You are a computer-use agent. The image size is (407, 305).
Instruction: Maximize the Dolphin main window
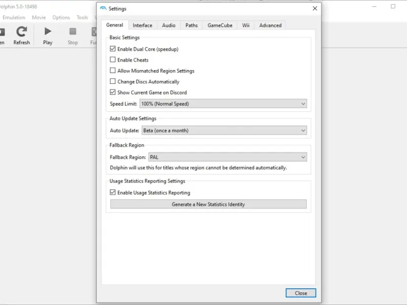pyautogui.click(x=393, y=6)
